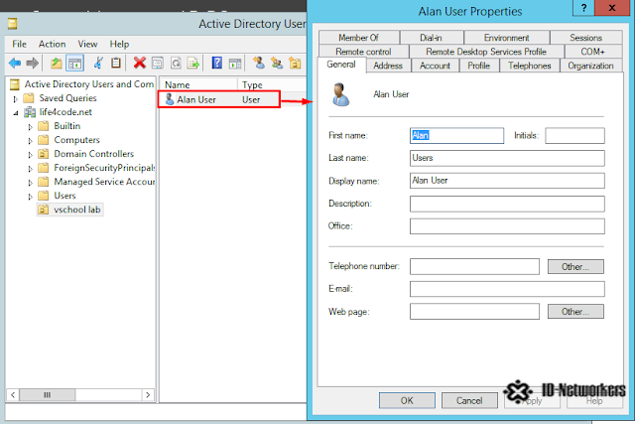The width and height of the screenshot is (635, 424).
Task: Open the Telephones tab
Action: [529, 66]
